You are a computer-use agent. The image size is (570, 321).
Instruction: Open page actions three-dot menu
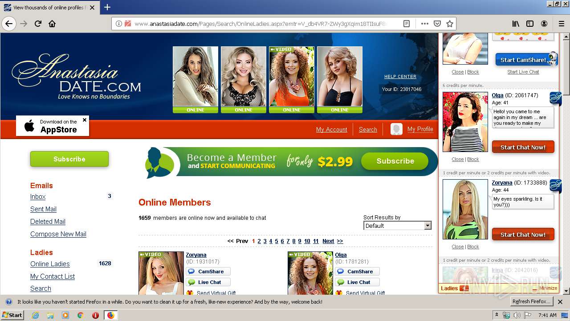(424, 24)
